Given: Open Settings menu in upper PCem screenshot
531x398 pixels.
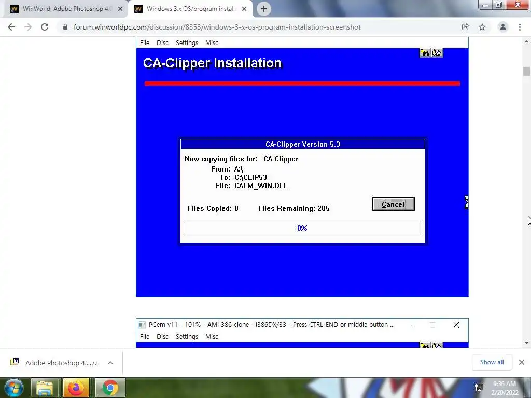Looking at the screenshot, I should 187,43.
